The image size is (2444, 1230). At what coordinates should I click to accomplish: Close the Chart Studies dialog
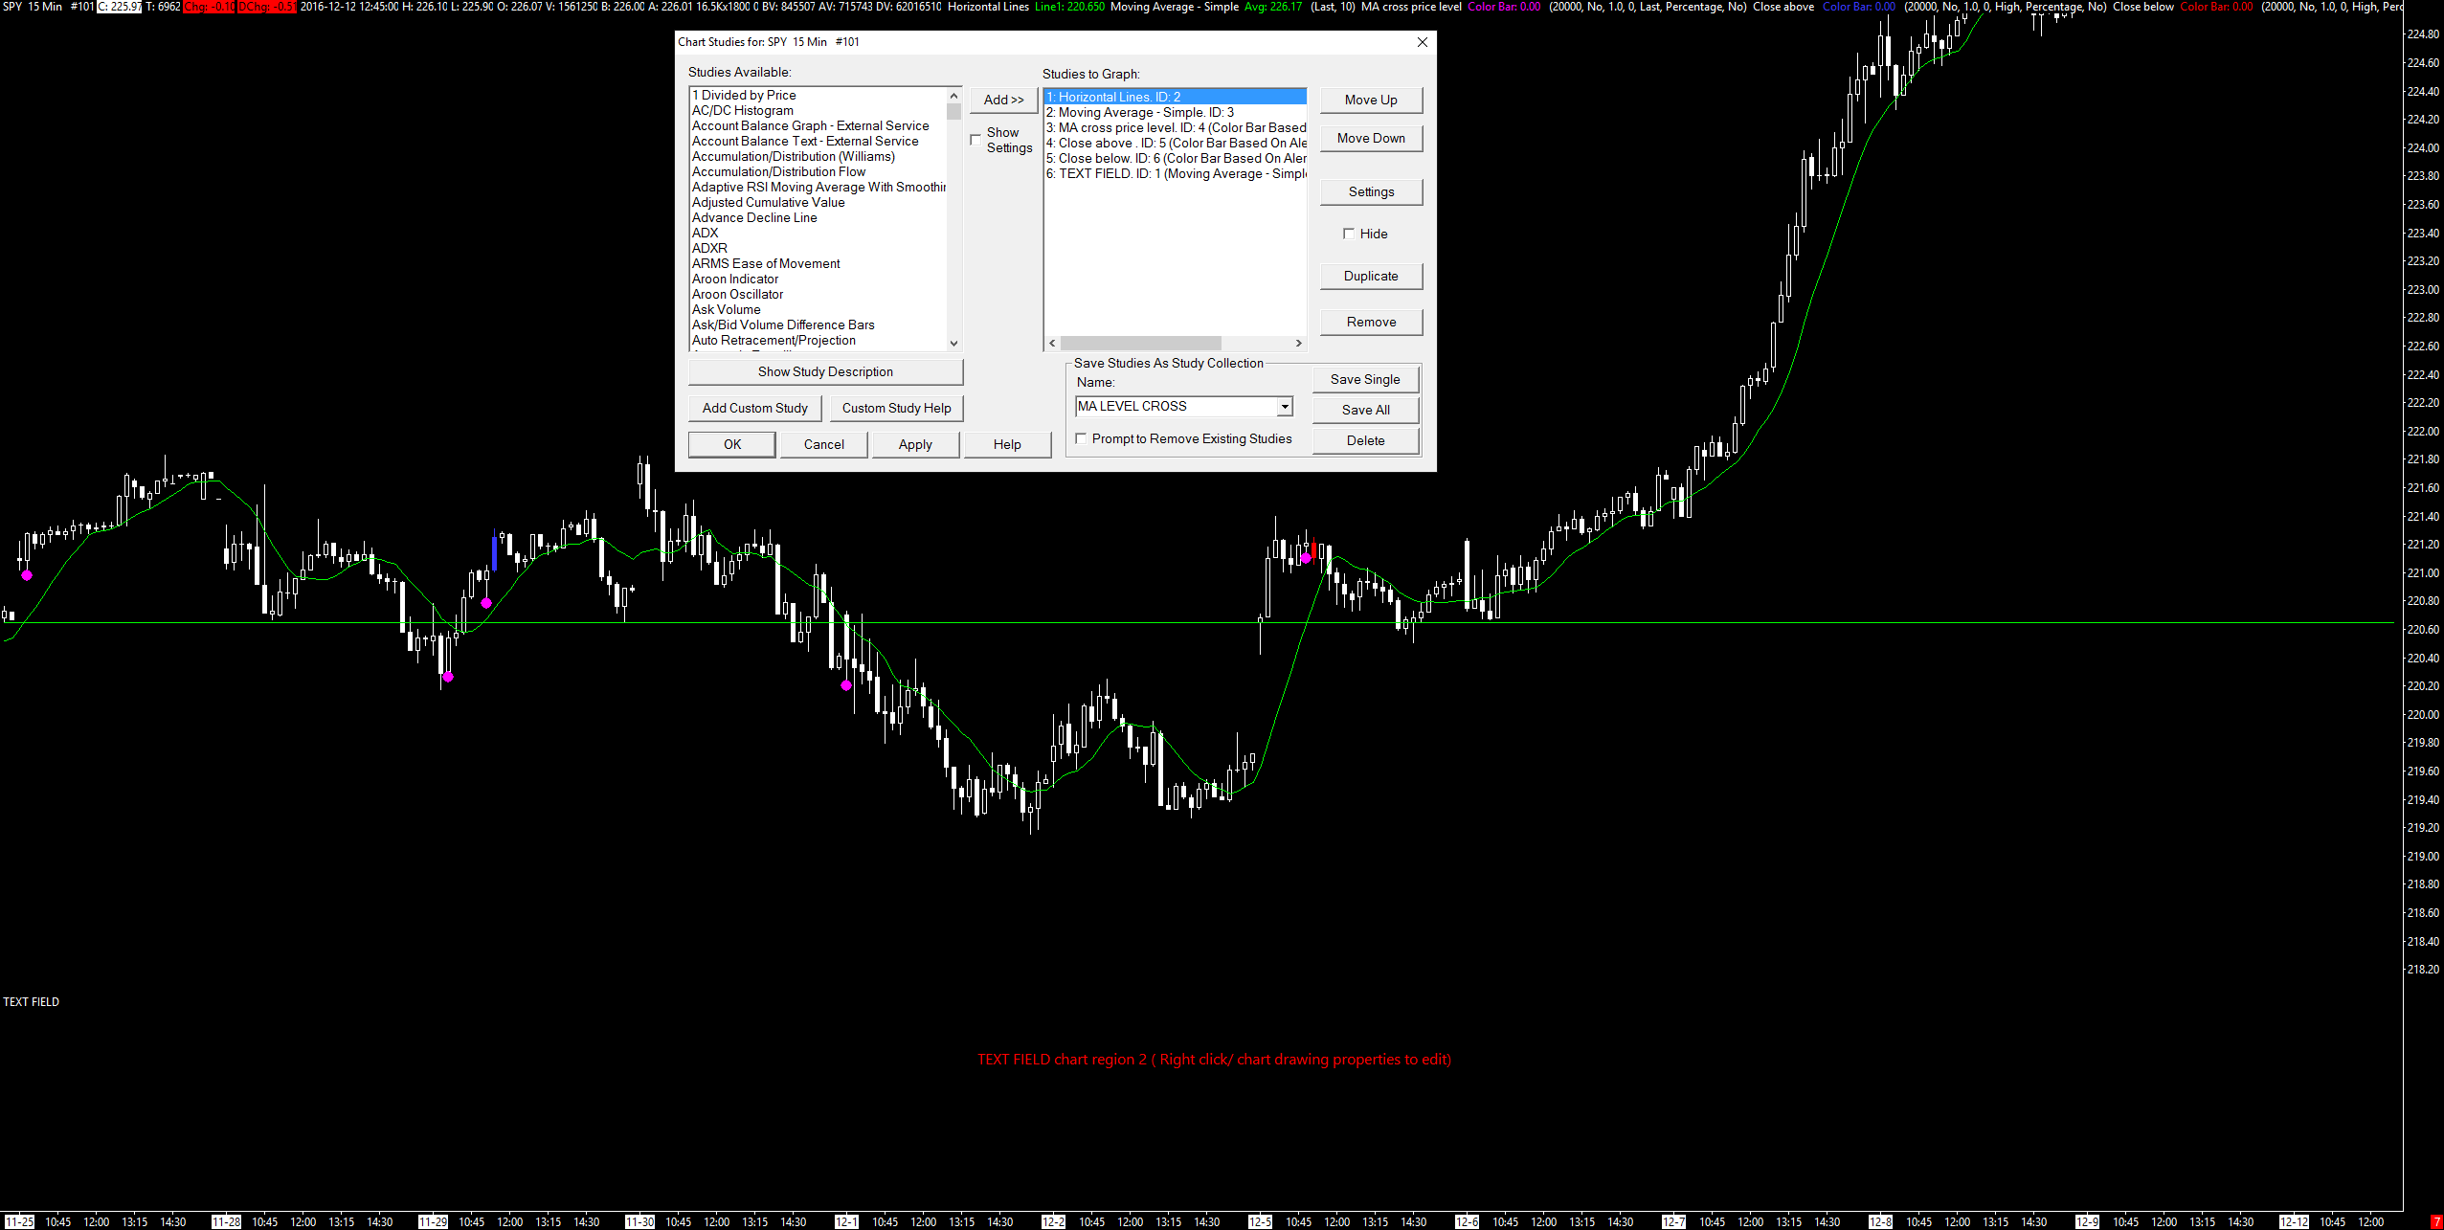click(1422, 42)
